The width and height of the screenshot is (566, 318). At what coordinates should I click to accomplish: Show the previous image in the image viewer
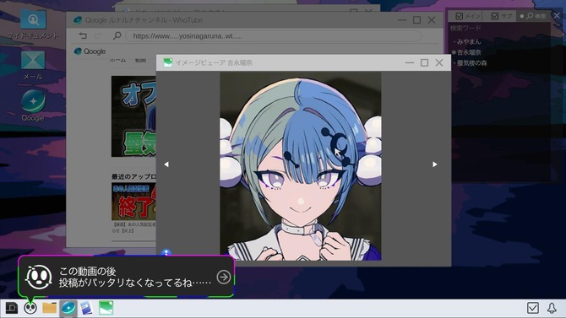click(x=166, y=164)
